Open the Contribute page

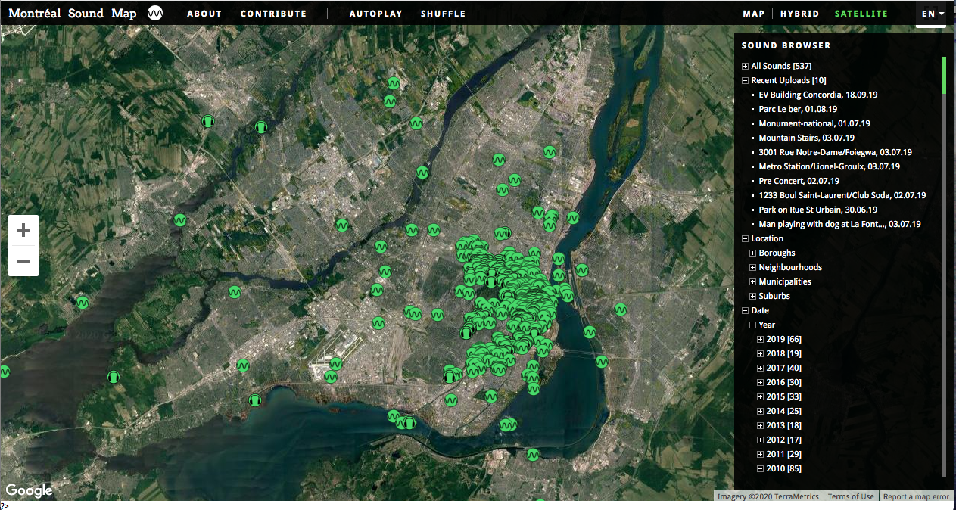pyautogui.click(x=273, y=14)
